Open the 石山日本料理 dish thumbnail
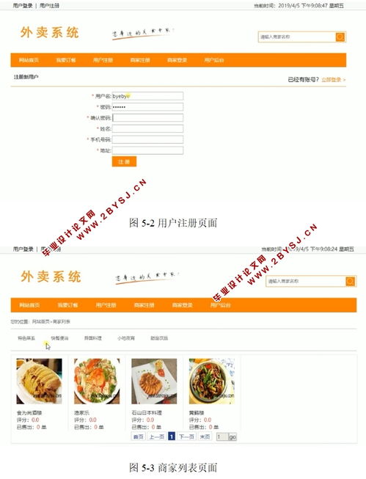This screenshot has width=366, height=479. (154, 381)
